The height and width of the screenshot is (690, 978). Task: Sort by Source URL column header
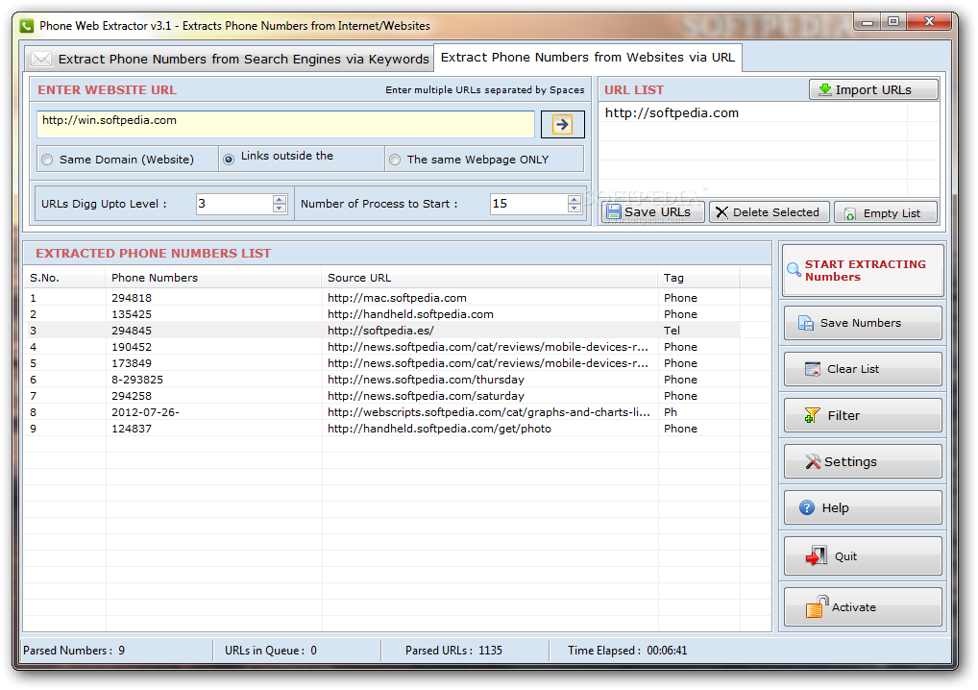tap(490, 278)
